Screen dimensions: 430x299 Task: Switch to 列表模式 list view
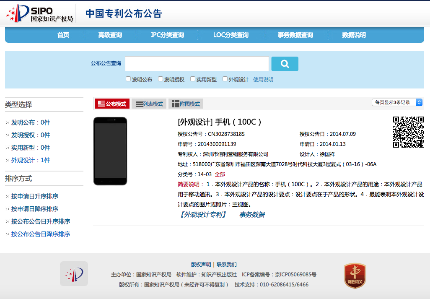[x=149, y=104]
